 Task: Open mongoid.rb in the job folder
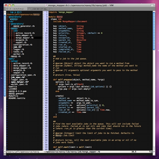pyautogui.click(x=22, y=40)
